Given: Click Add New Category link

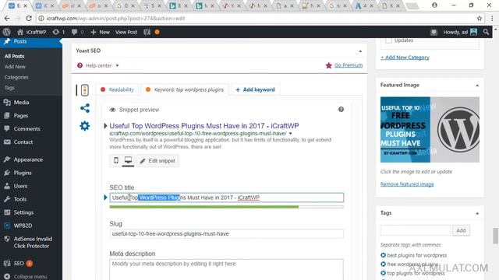Looking at the screenshot, I should click(x=405, y=58).
